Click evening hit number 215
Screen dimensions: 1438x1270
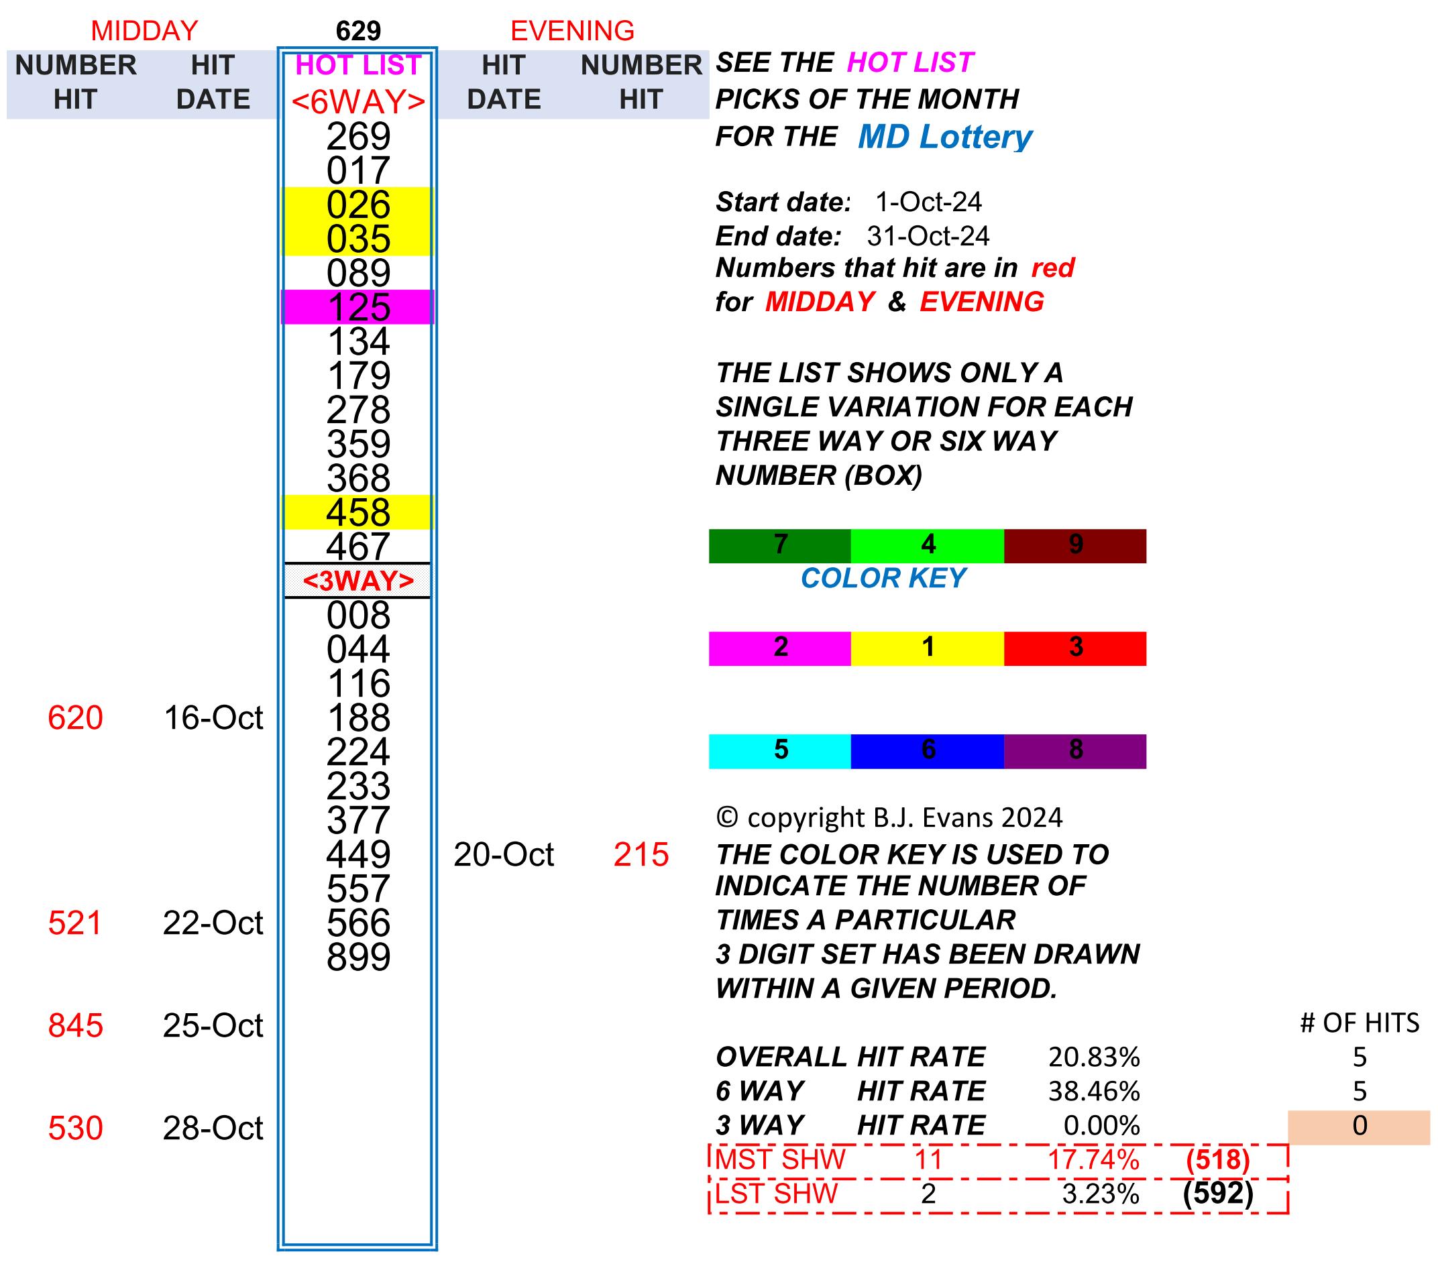click(x=641, y=855)
